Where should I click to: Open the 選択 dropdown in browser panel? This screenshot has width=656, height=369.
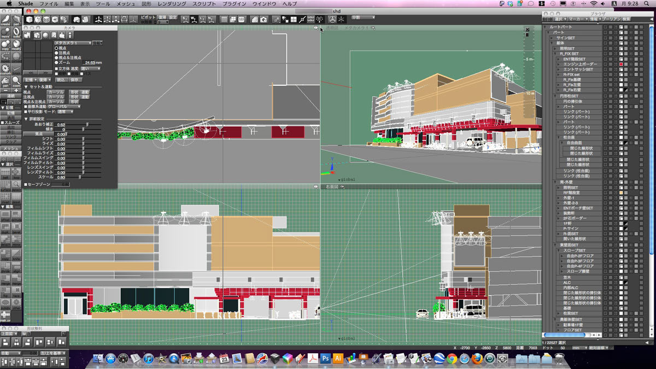[x=560, y=19]
